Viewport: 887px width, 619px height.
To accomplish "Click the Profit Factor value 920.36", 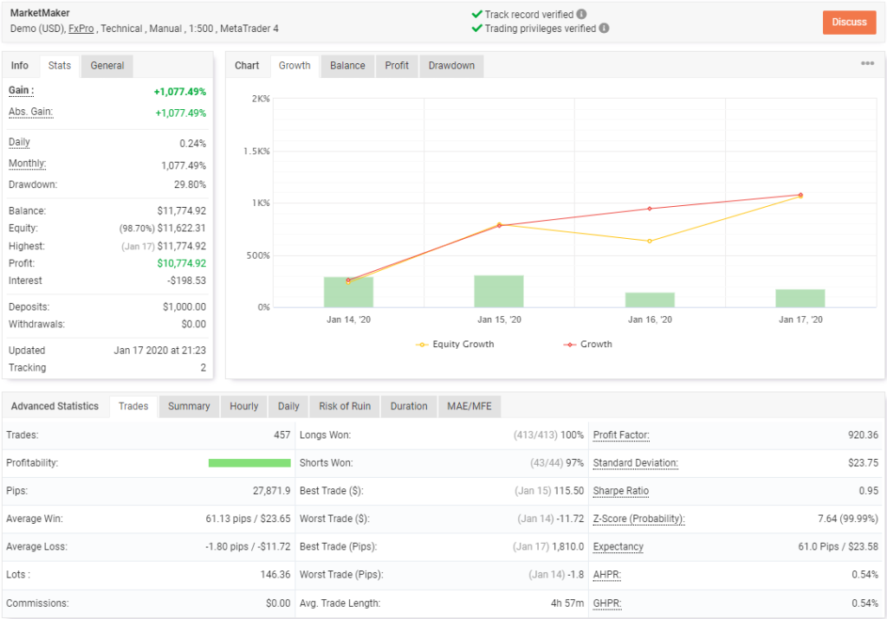I will click(x=864, y=435).
